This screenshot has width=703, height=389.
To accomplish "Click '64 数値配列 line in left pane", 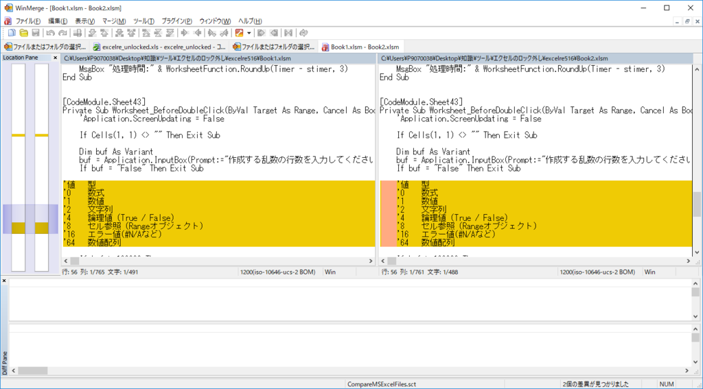I will (x=218, y=242).
